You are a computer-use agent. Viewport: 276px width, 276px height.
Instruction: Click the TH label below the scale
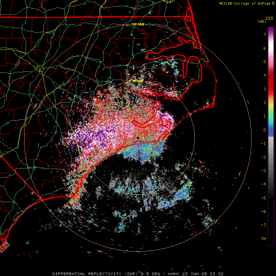[263, 239]
